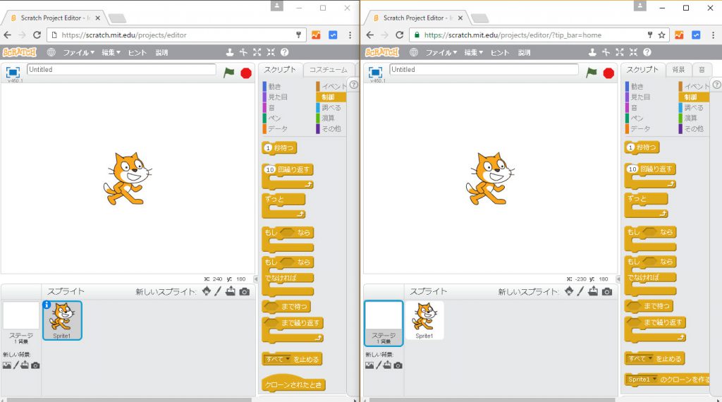This screenshot has height=402, width=722.
Task: Select shrink sprite tool in left window
Action: (271, 52)
